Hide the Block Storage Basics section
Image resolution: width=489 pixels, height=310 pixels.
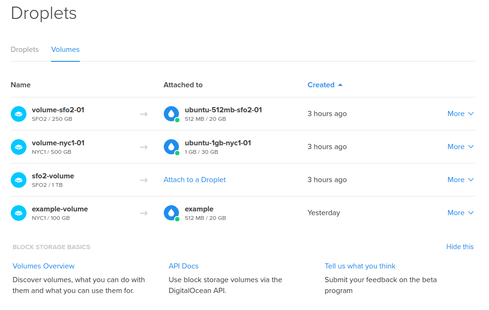[x=460, y=247]
